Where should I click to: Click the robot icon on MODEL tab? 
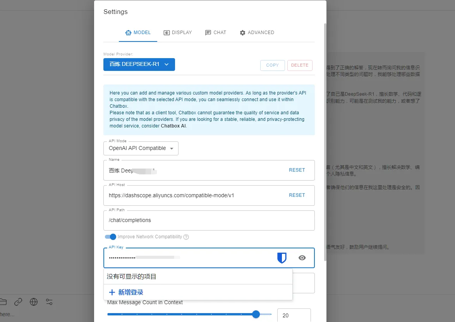[128, 33]
